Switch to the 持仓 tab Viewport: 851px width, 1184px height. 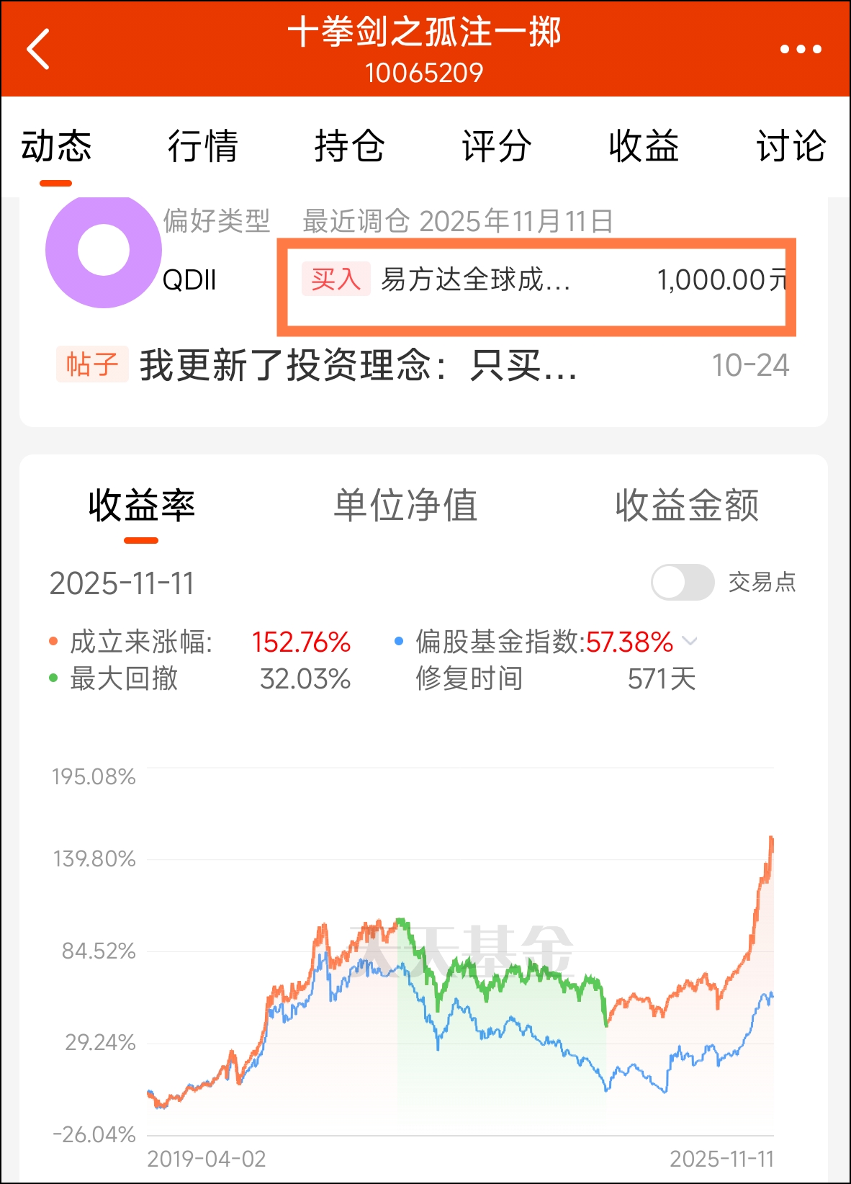350,146
